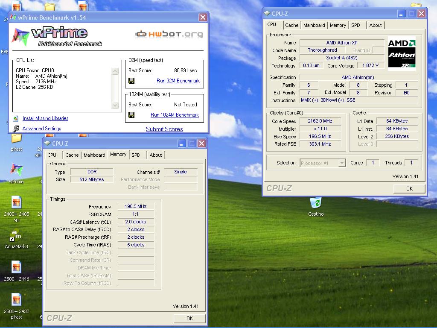Open the AquaMark3 desktop shortcut
The height and width of the screenshot is (328, 437).
[x=16, y=236]
